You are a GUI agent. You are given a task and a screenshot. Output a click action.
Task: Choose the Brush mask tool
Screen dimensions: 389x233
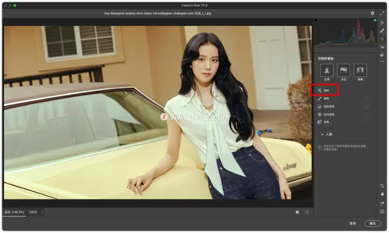tap(324, 99)
